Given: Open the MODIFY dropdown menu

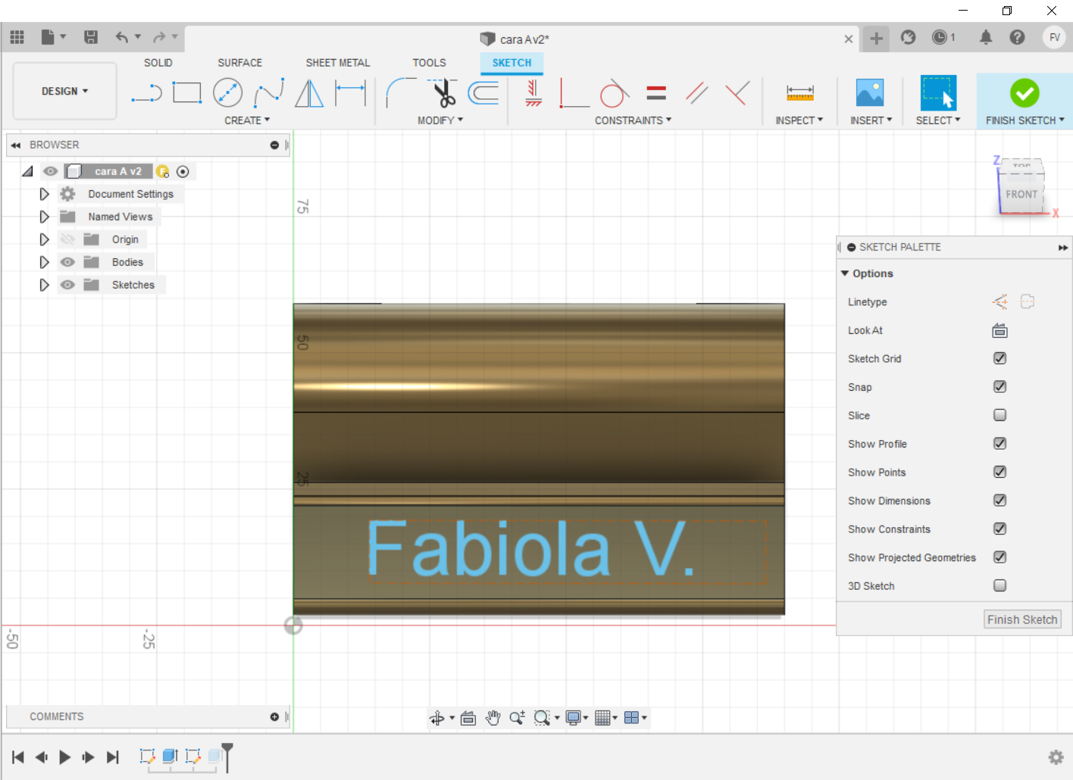Looking at the screenshot, I should pos(440,120).
